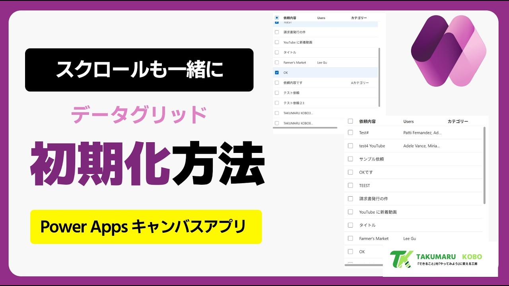Click the "OKです" row text
The height and width of the screenshot is (286, 509).
point(366,172)
